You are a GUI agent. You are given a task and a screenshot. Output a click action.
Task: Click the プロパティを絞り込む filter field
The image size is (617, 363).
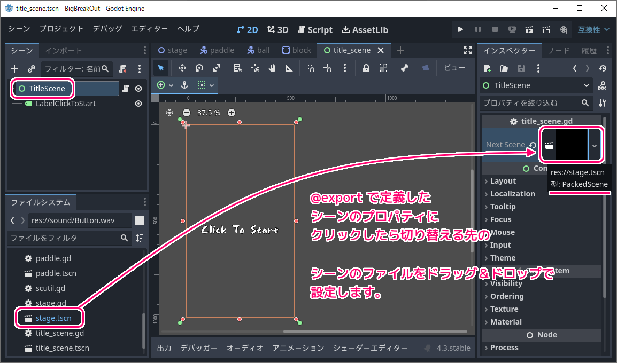click(x=536, y=103)
